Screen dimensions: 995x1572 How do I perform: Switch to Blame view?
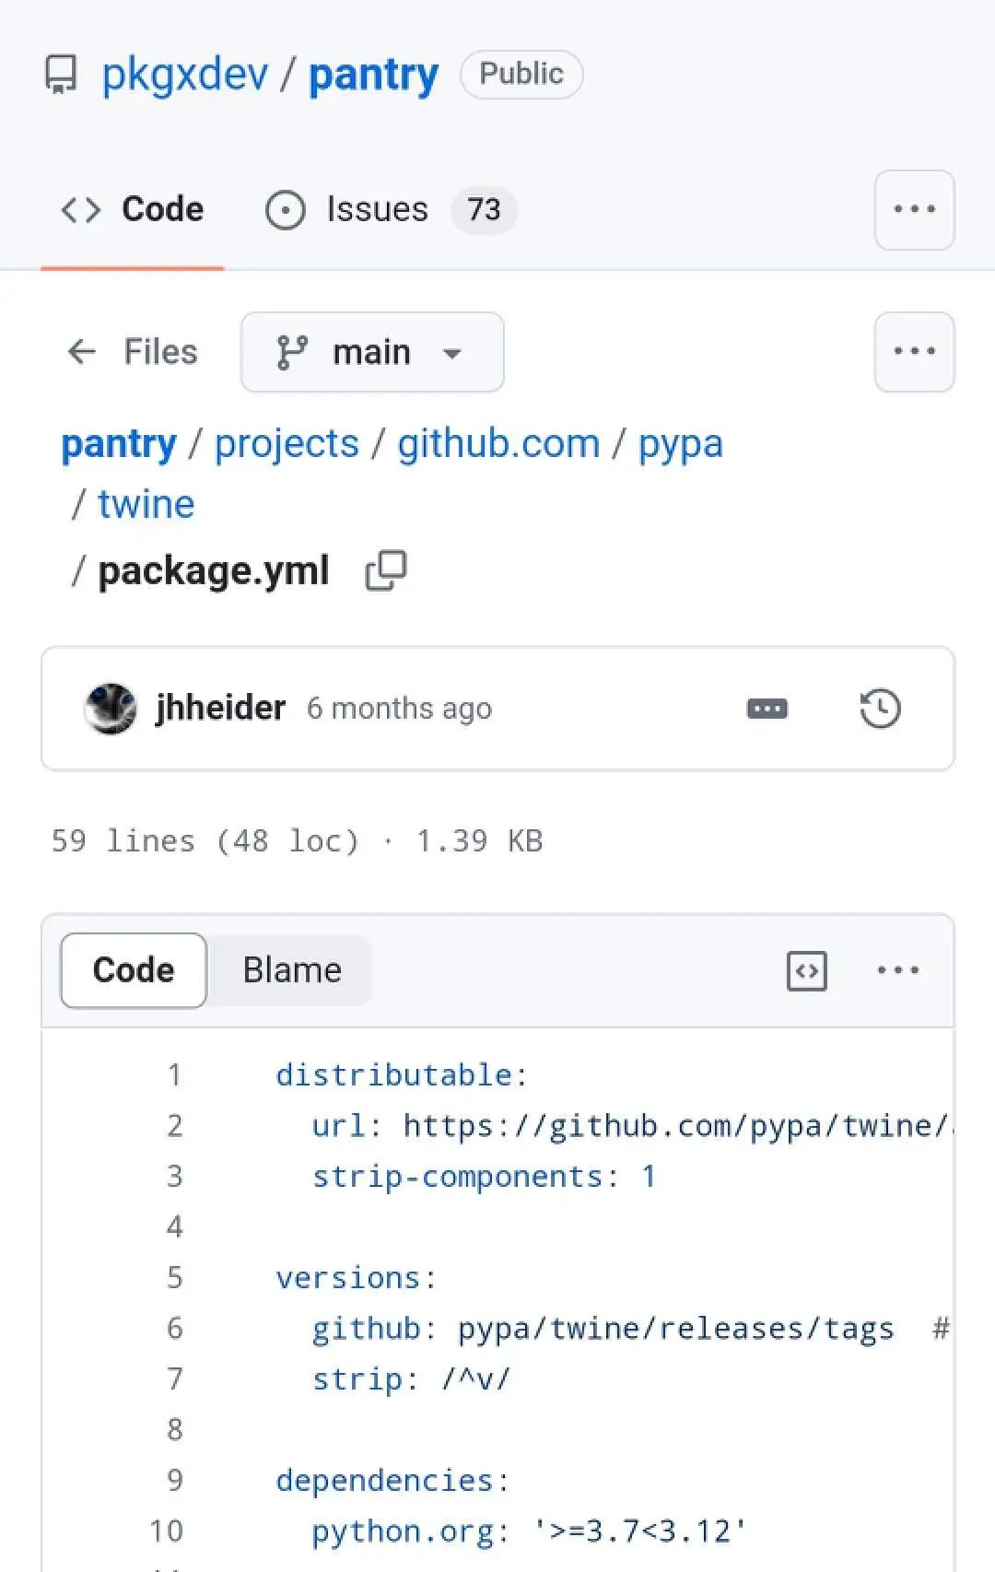point(292,970)
